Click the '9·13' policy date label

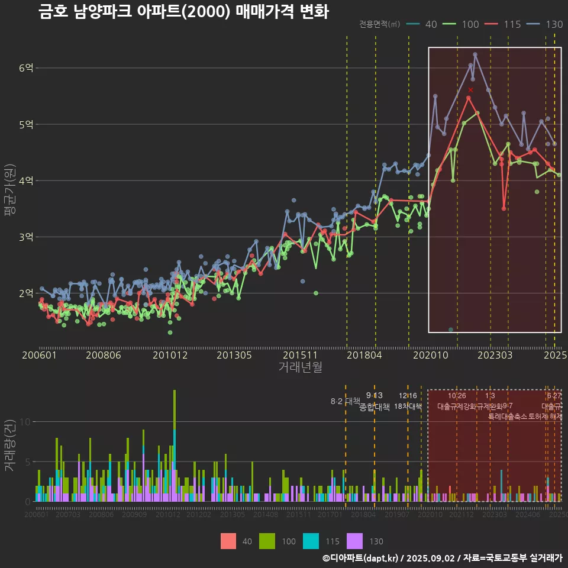(374, 395)
